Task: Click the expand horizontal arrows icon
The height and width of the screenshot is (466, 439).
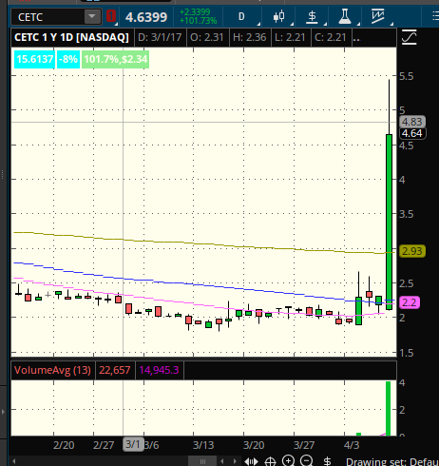Action: (251, 461)
